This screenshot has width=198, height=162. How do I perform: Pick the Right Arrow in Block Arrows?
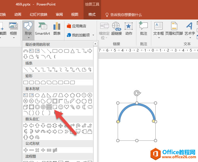pos(26,126)
